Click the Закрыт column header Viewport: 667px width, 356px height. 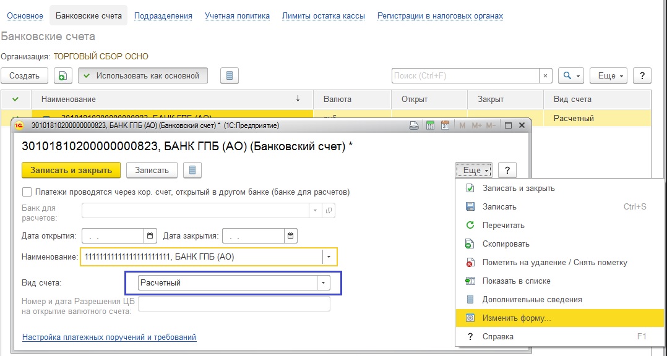506,99
